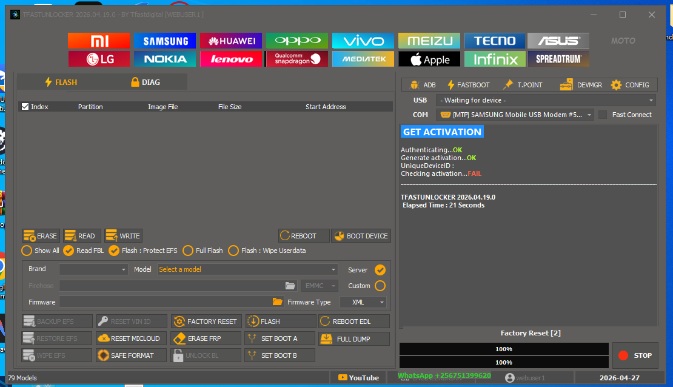This screenshot has width=673, height=387.
Task: Click the RESET MICLOUD button
Action: point(132,338)
